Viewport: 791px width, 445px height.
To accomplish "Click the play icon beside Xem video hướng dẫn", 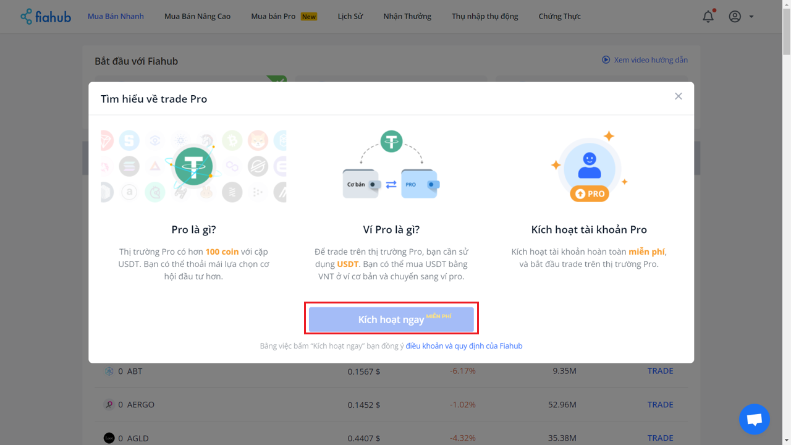I will 606,60.
